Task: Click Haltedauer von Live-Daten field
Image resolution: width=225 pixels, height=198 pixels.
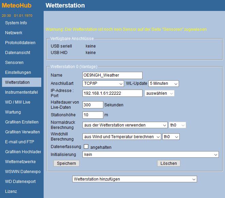Action: click(x=93, y=105)
